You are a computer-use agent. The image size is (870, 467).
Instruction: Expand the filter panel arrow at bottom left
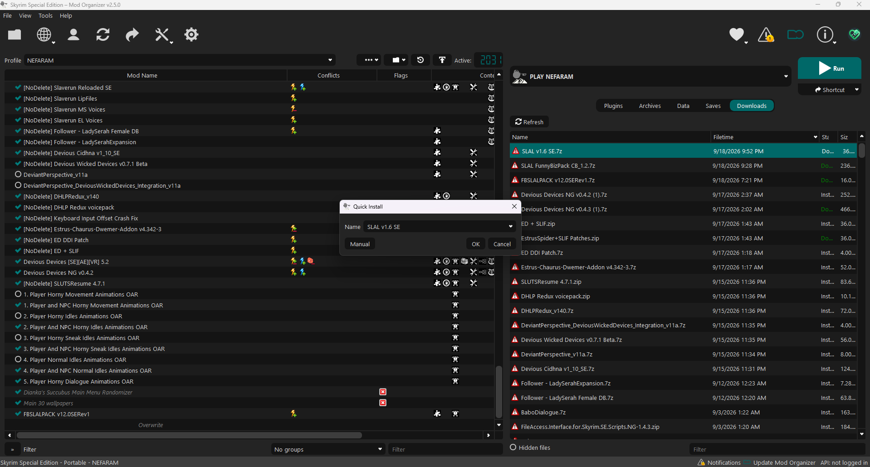click(x=12, y=450)
